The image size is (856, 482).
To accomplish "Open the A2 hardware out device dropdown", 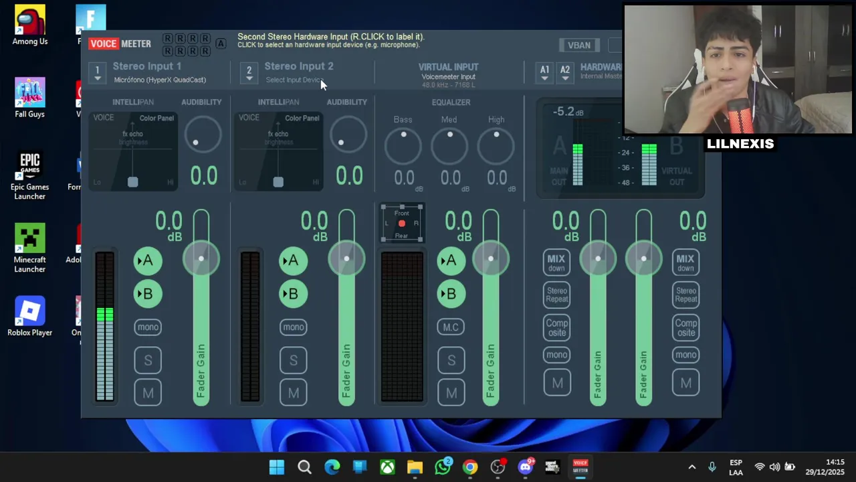I will click(x=565, y=72).
